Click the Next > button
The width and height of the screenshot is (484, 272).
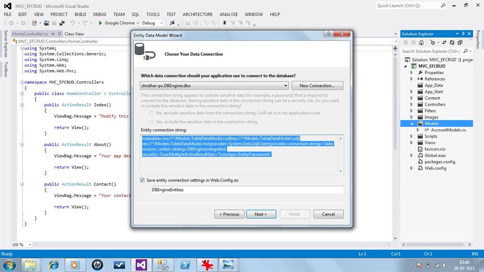tap(261, 214)
